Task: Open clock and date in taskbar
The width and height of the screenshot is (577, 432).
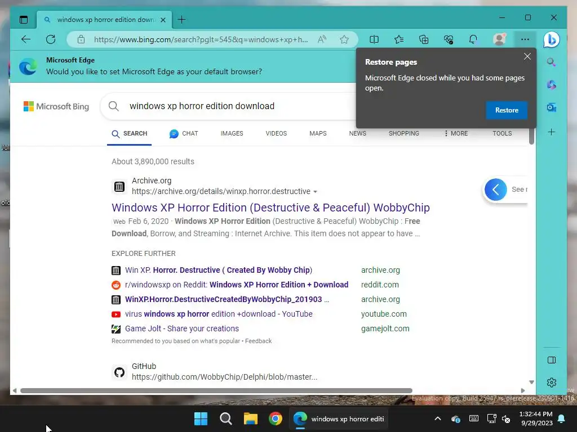Action: 536,418
